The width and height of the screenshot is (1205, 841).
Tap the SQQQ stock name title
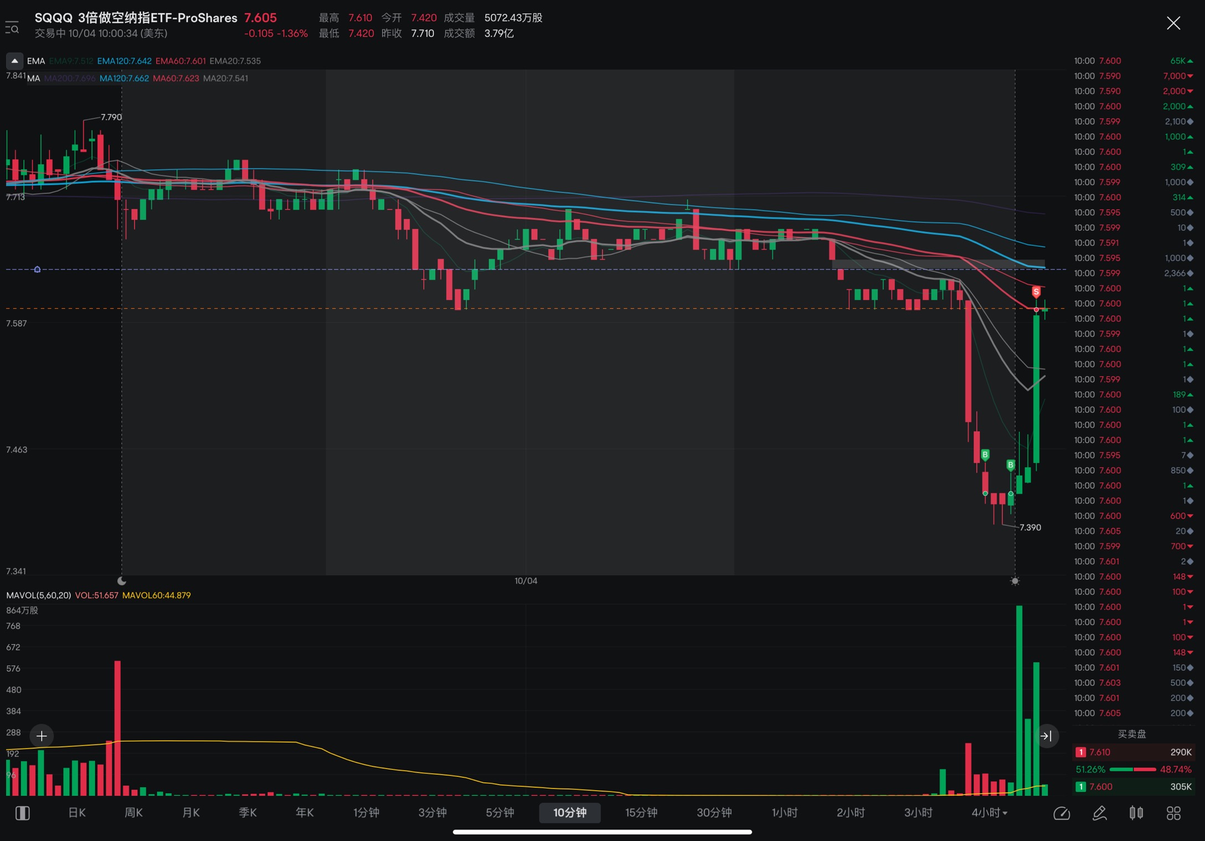pyautogui.click(x=136, y=18)
